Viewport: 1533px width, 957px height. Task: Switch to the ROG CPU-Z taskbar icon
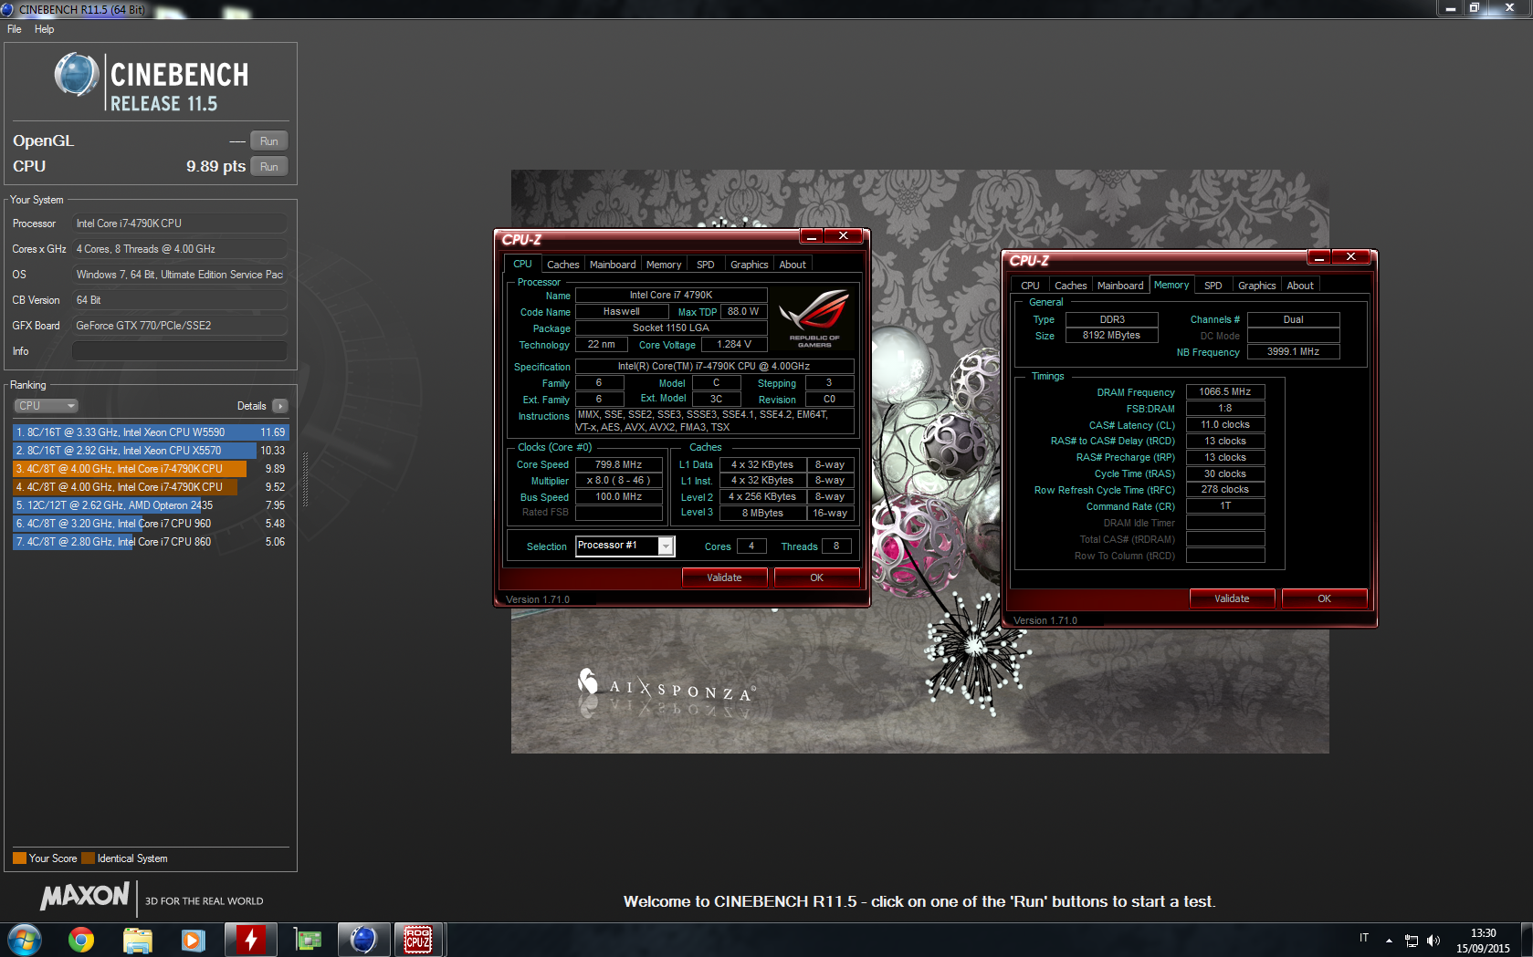coord(418,940)
